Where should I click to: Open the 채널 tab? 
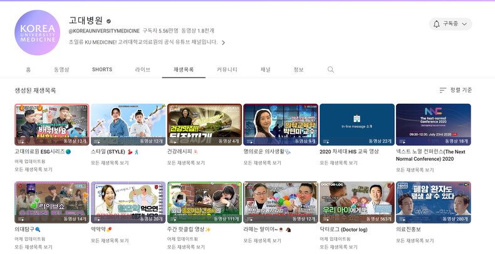click(265, 69)
